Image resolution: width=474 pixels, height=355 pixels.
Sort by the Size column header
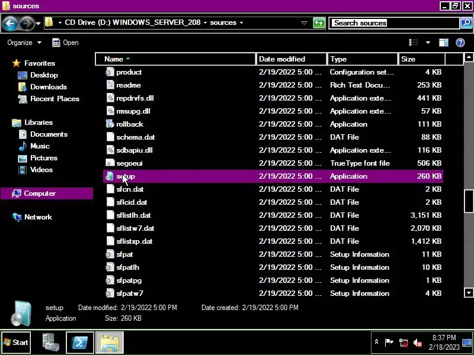421,59
